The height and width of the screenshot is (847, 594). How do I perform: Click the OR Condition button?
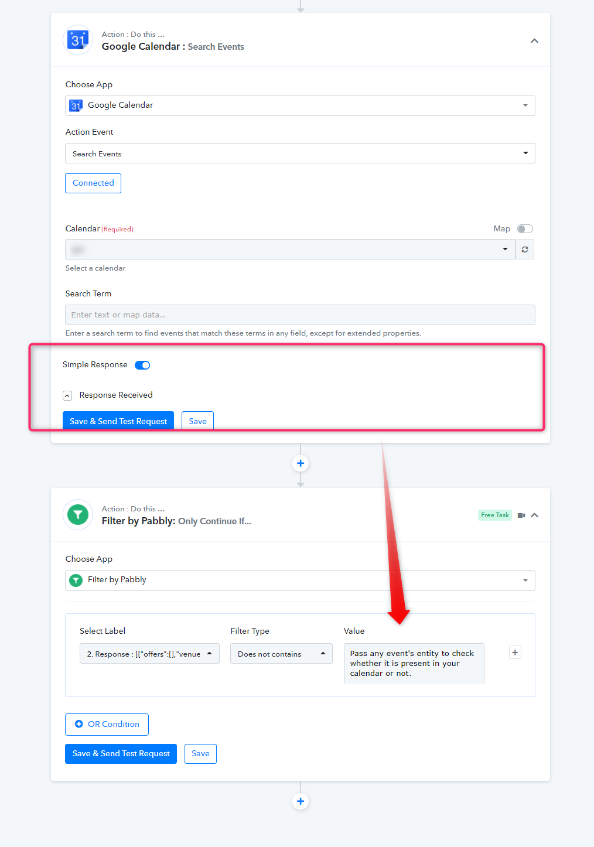point(107,724)
